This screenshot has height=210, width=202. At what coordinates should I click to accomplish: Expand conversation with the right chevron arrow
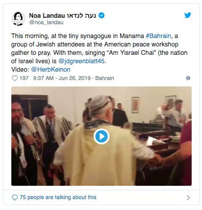(x=188, y=198)
